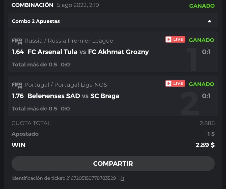Click the 1.64 odds value
Viewport: 226px width, 189px height.
click(x=18, y=52)
